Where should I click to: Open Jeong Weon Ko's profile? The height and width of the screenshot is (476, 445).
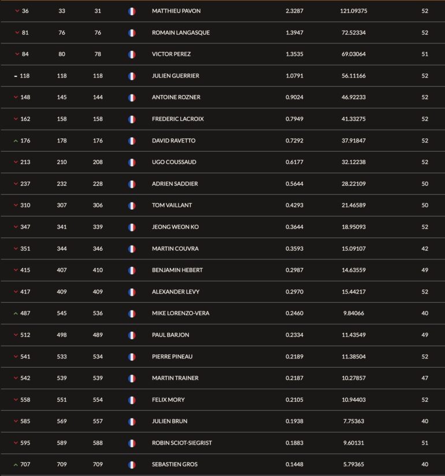175,227
